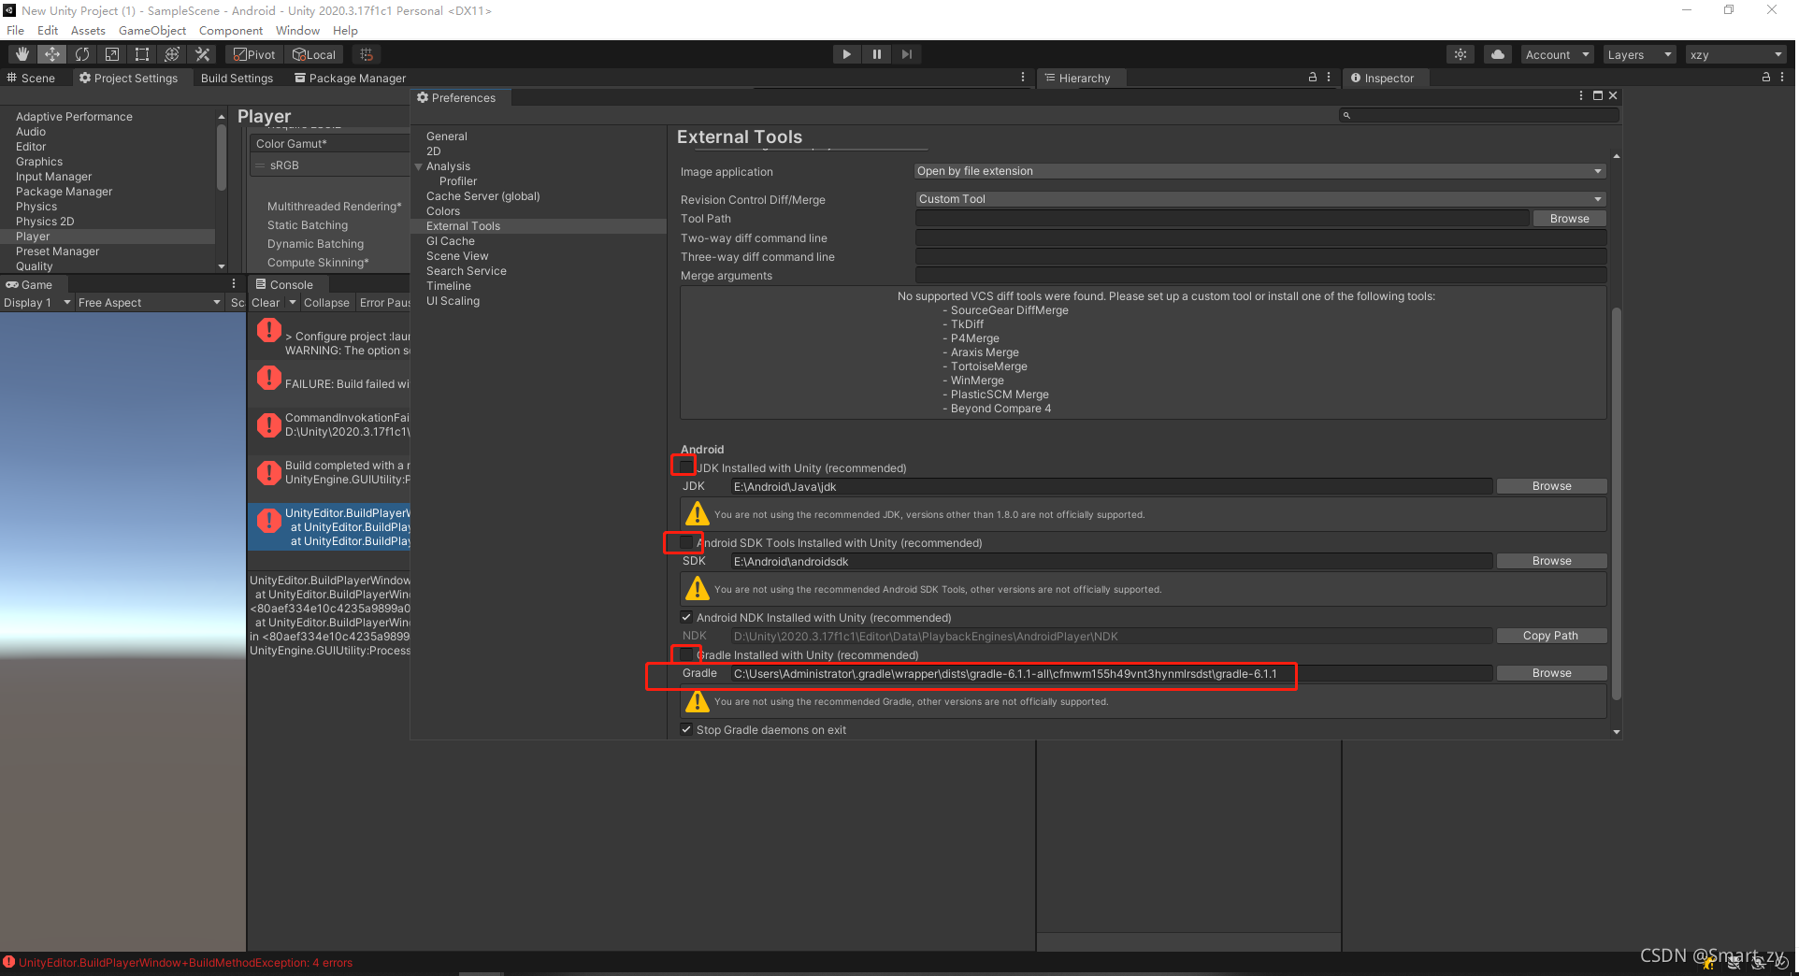
Task: Select the Rect transform tool
Action: pos(142,54)
